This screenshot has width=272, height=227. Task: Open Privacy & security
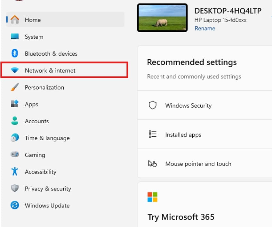tap(65, 188)
